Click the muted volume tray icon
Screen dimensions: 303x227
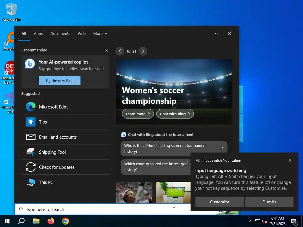tap(265, 221)
